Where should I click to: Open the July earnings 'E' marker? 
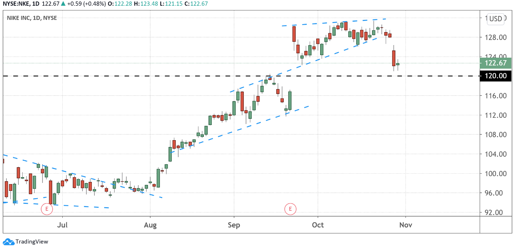(46, 209)
